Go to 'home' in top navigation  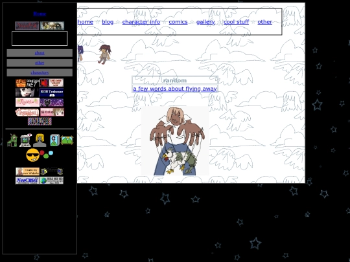(86, 22)
